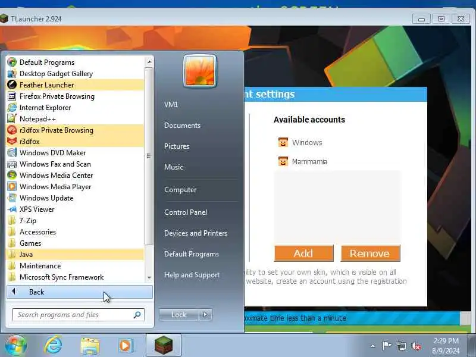Click the r3dfox Private Browsing icon
Image resolution: width=476 pixels, height=357 pixels.
tap(12, 130)
